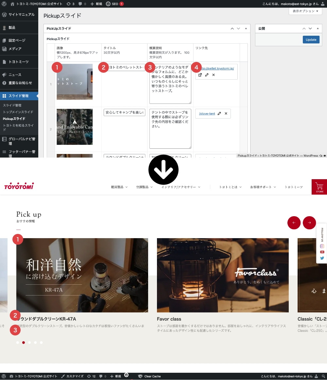Click Favor class slide image

point(223,275)
